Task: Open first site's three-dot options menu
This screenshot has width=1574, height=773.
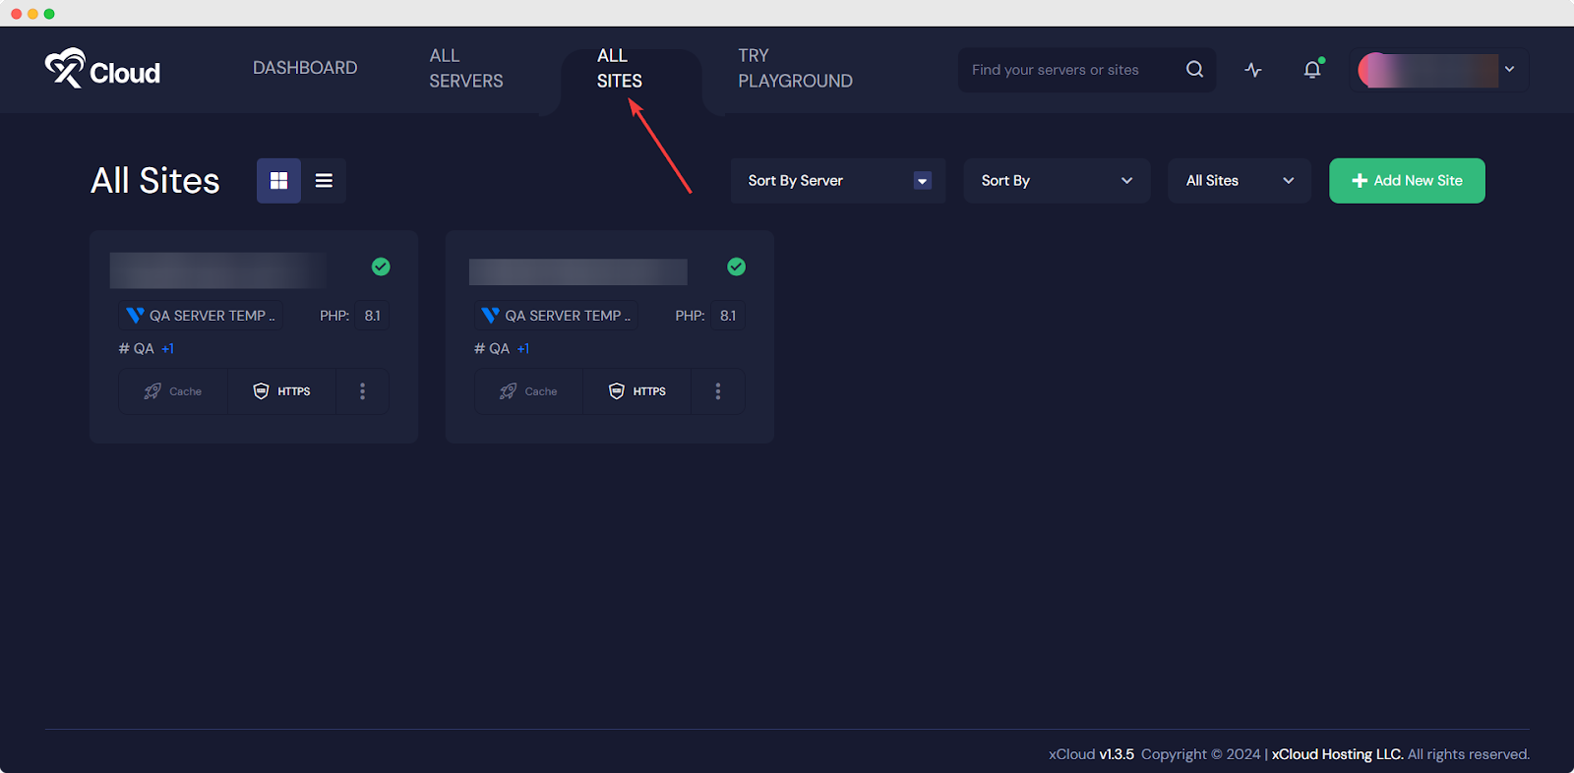Action: (x=362, y=391)
